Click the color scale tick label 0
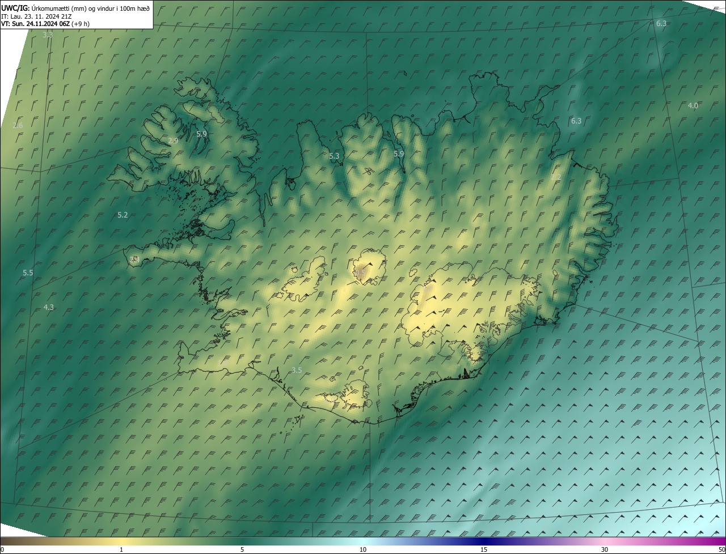Image resolution: width=726 pixels, height=554 pixels. (2, 549)
